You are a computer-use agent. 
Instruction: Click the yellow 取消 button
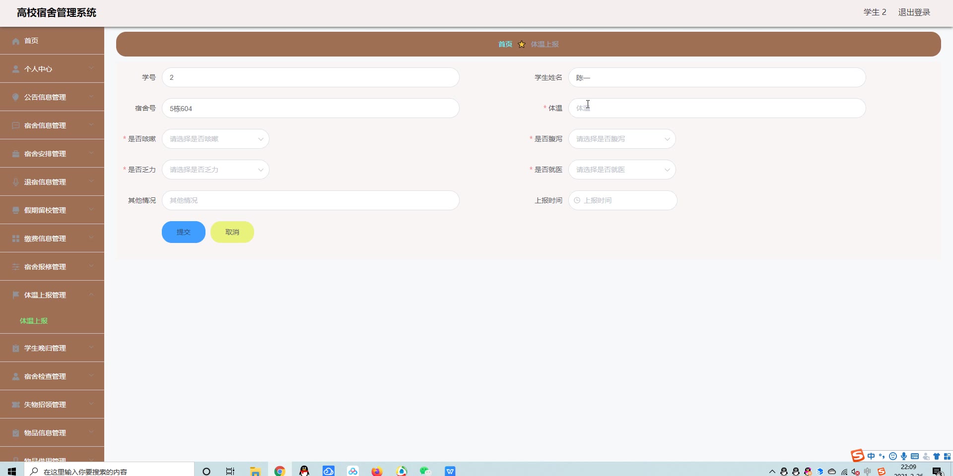(232, 232)
